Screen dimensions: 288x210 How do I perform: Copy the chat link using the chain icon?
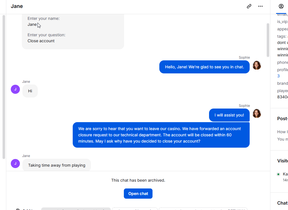pyautogui.click(x=249, y=6)
